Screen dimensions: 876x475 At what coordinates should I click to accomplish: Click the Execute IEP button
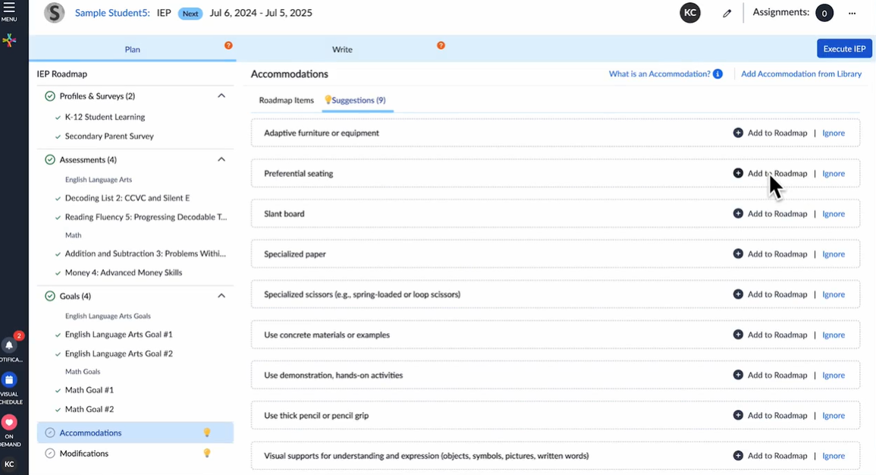point(843,49)
